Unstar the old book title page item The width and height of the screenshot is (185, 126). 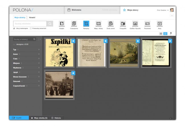tap(170, 41)
